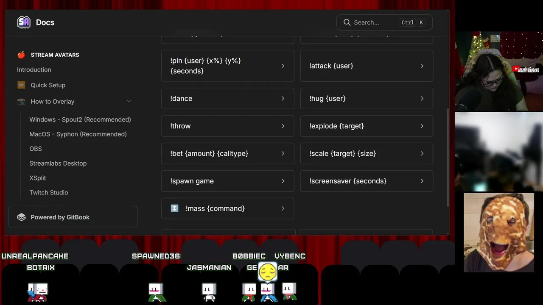This screenshot has width=543, height=305.
Task: Click the camera icon next to How to Overlay
Action: (x=21, y=102)
